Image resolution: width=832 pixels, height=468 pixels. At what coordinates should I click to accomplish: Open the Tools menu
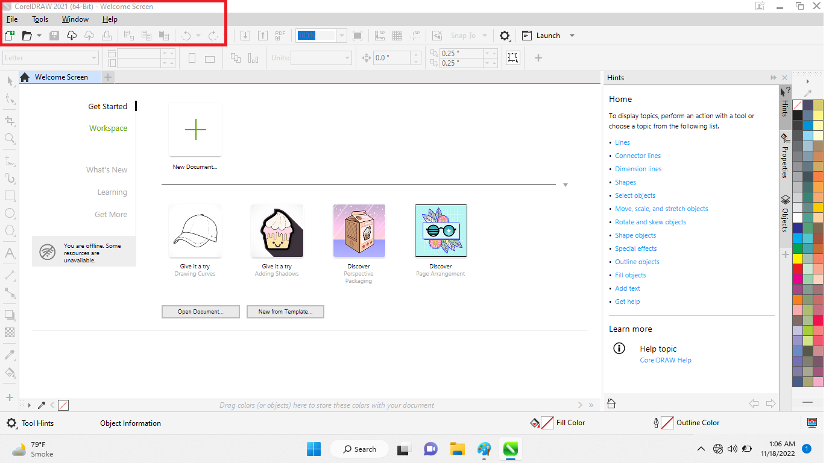click(x=40, y=19)
